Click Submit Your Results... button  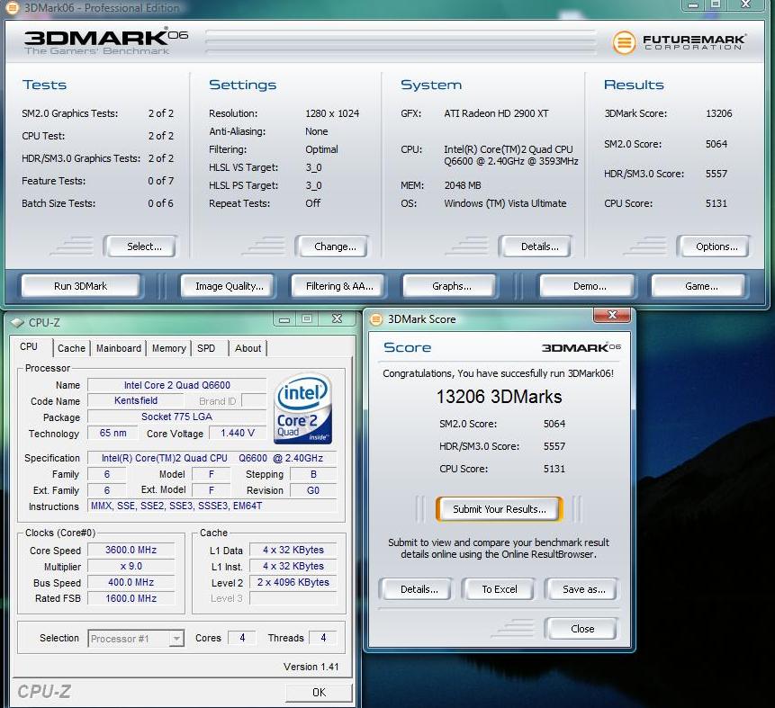[500, 509]
